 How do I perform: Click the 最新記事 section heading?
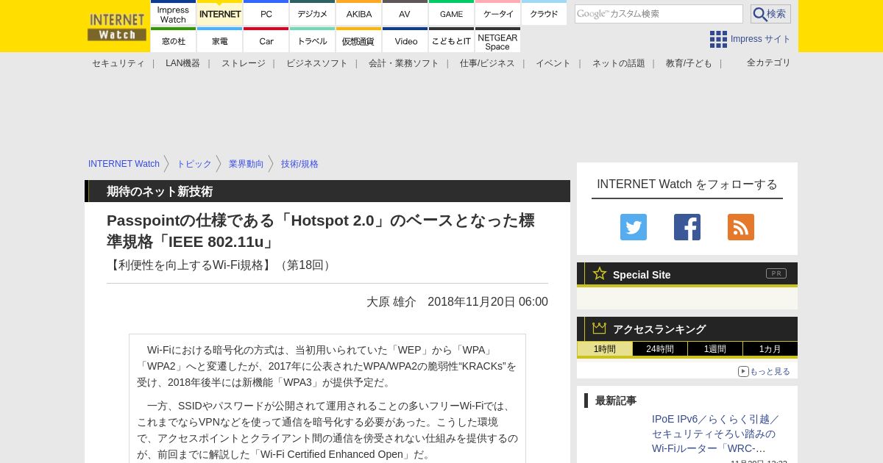pos(616,401)
